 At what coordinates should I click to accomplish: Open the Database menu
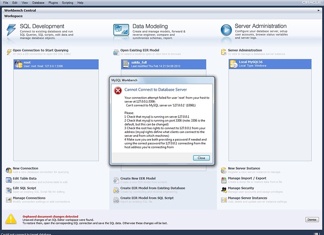(38, 3)
